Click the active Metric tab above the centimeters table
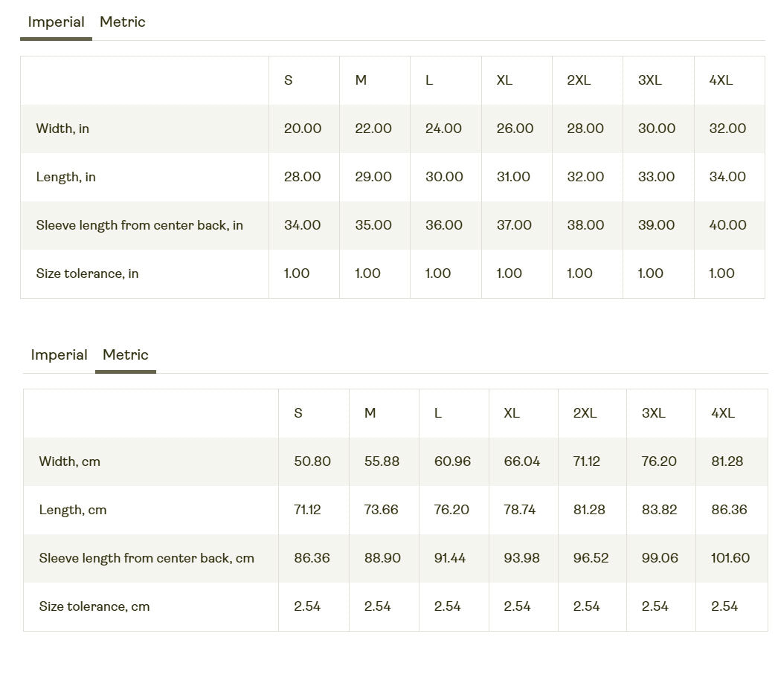778x674 pixels. (x=125, y=355)
